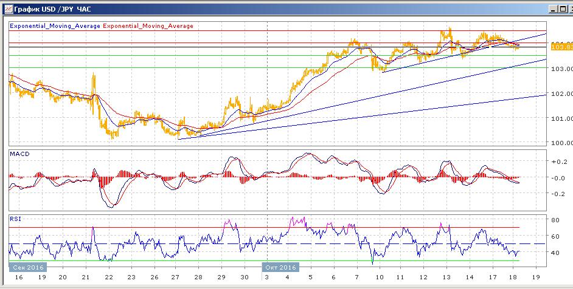The width and height of the screenshot is (573, 289).
Task: Click the RSI indicator panel label
Action: 16,218
